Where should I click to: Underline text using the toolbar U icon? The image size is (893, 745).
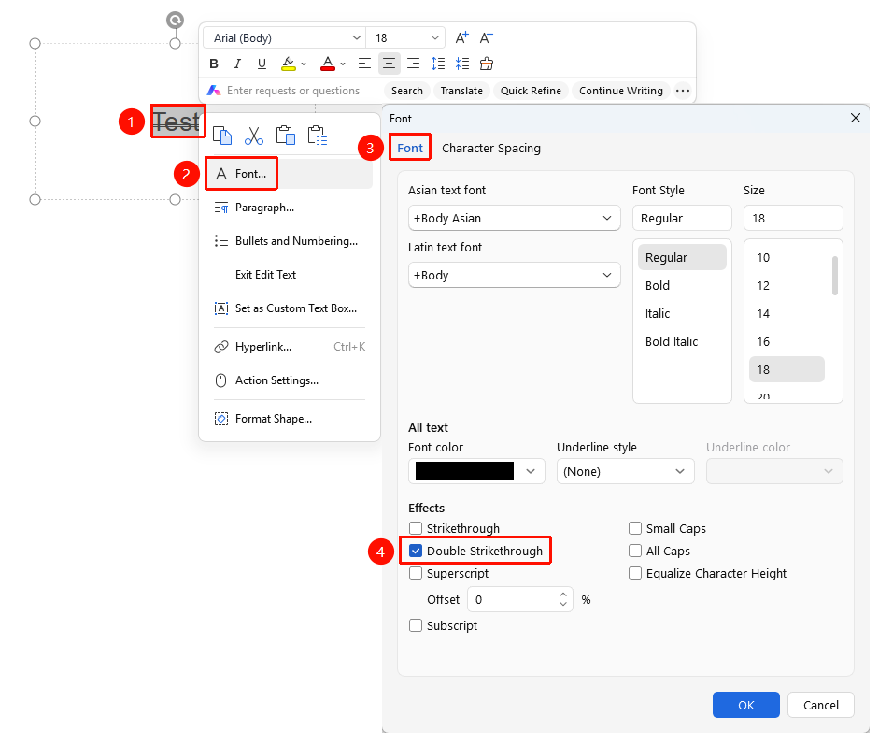point(262,64)
